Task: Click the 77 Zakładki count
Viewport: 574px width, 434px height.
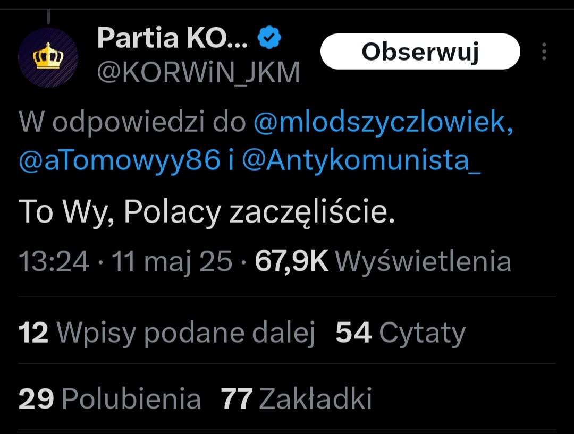Action: pyautogui.click(x=296, y=398)
